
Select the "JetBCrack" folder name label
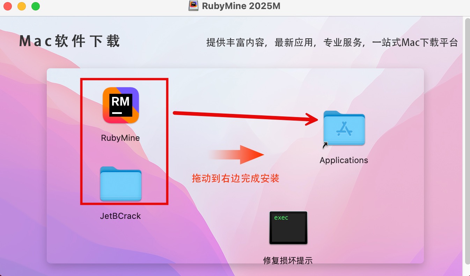click(120, 216)
